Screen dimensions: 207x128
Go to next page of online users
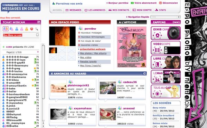tap(38, 52)
